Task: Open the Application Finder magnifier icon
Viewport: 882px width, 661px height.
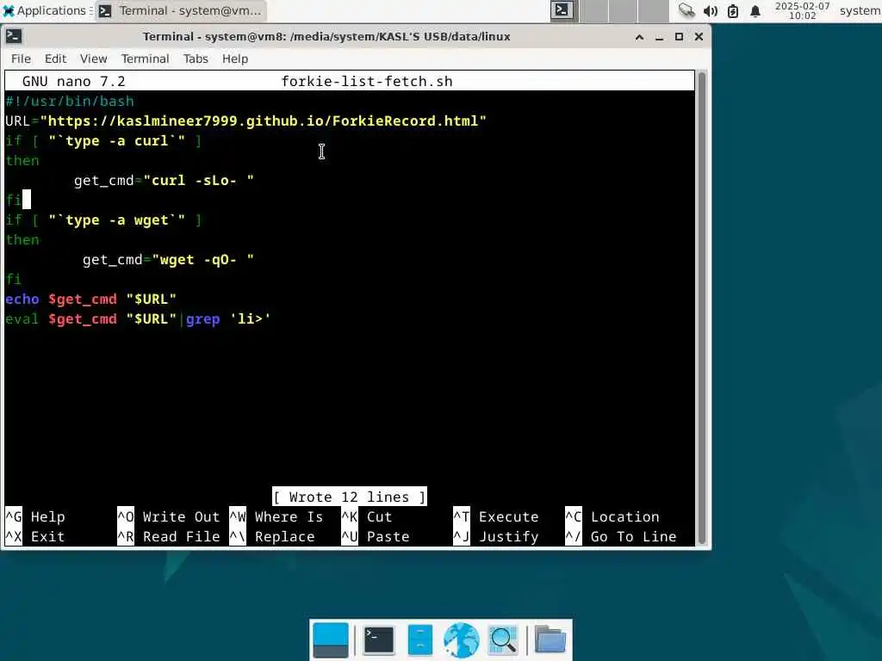Action: tap(503, 640)
